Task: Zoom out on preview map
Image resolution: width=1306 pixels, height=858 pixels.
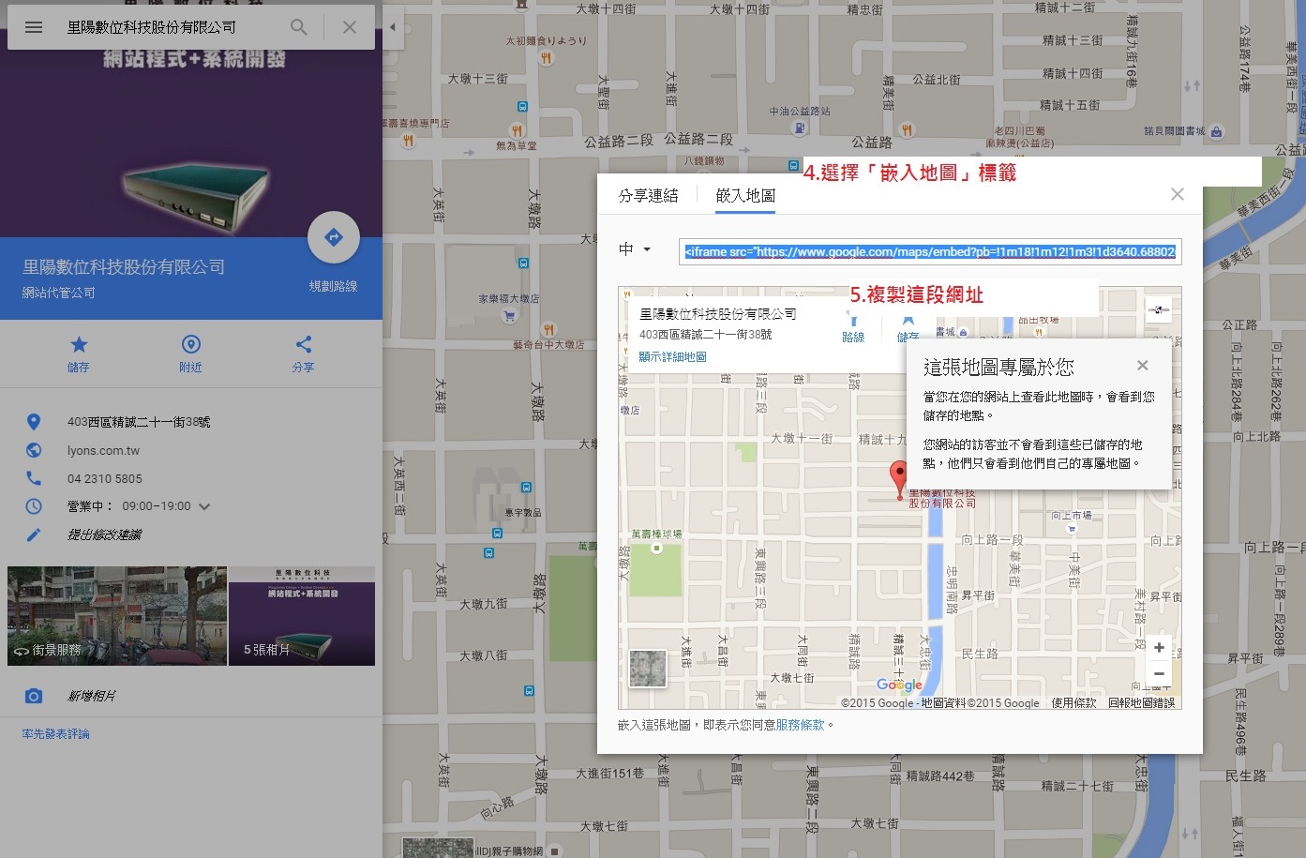Action: 1160,673
